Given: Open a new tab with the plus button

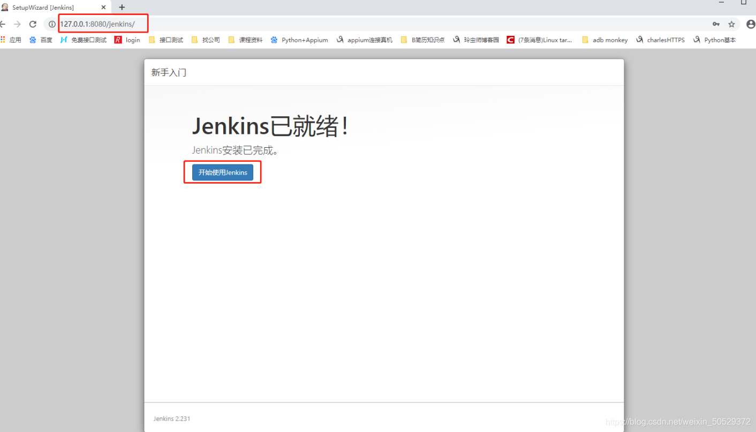Looking at the screenshot, I should [122, 7].
